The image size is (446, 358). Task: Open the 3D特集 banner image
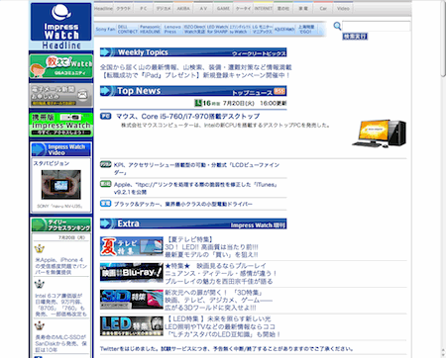coord(132,300)
